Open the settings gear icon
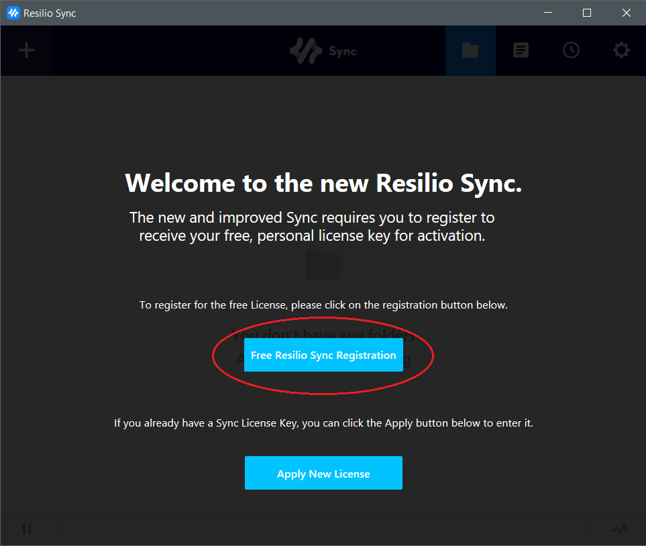Screen dimensions: 646x546 point(621,50)
